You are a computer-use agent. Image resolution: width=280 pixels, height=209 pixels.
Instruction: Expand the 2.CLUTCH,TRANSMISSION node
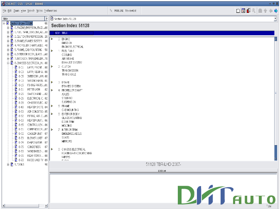tap(8, 36)
